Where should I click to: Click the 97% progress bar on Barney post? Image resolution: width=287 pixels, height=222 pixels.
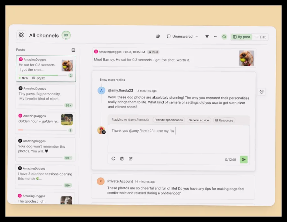tap(43, 75)
